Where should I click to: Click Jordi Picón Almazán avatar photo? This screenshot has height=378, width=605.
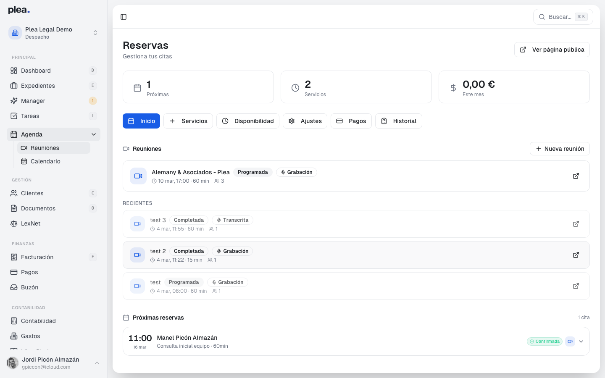coord(13,363)
